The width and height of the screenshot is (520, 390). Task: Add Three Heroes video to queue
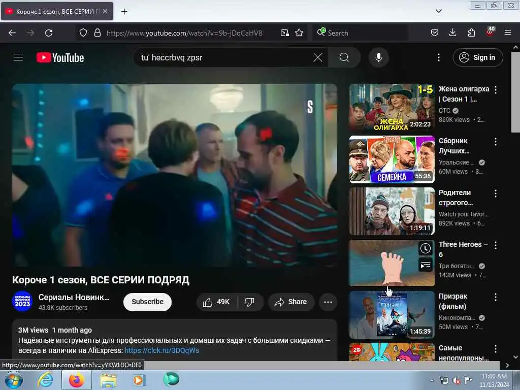click(426, 265)
